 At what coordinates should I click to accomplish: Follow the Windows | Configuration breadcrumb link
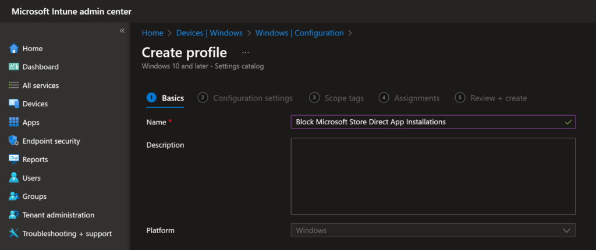click(x=300, y=33)
